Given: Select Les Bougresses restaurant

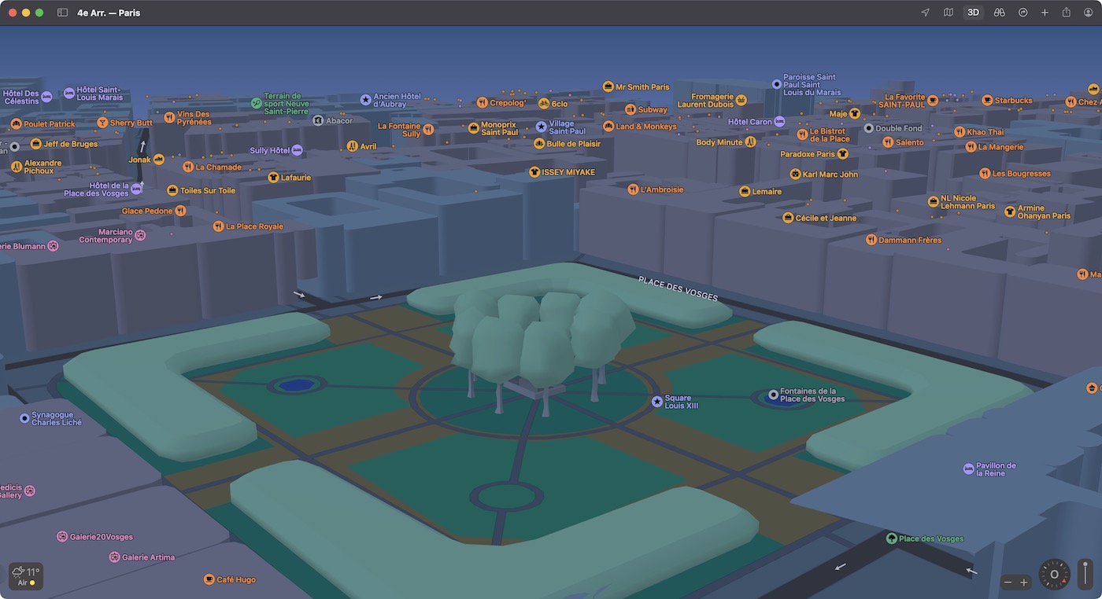Looking at the screenshot, I should click(x=985, y=173).
